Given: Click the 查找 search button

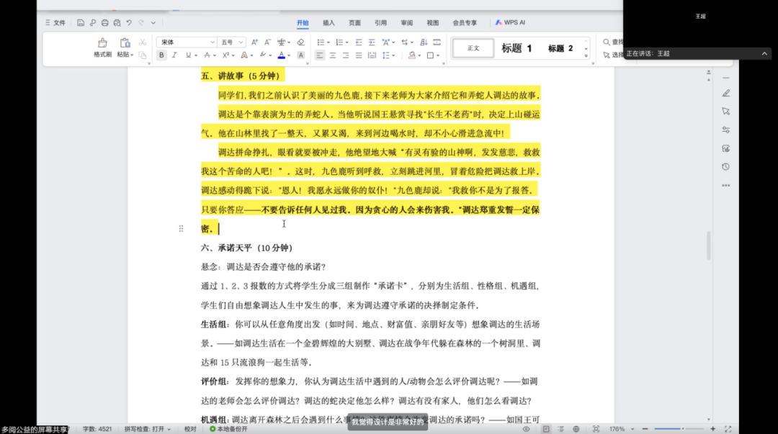Looking at the screenshot, I should click(x=613, y=42).
